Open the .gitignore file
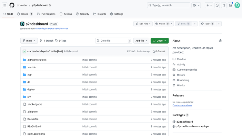 coord(32,112)
